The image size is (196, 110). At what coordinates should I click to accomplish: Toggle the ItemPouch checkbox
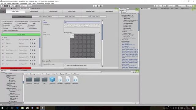[13, 27]
